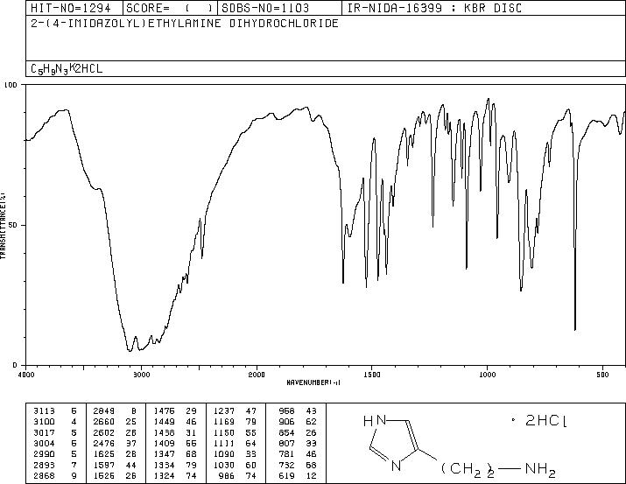Select the IR-NIDA-16399 : KBR DISC label
The height and width of the screenshot is (484, 626).
[434, 8]
